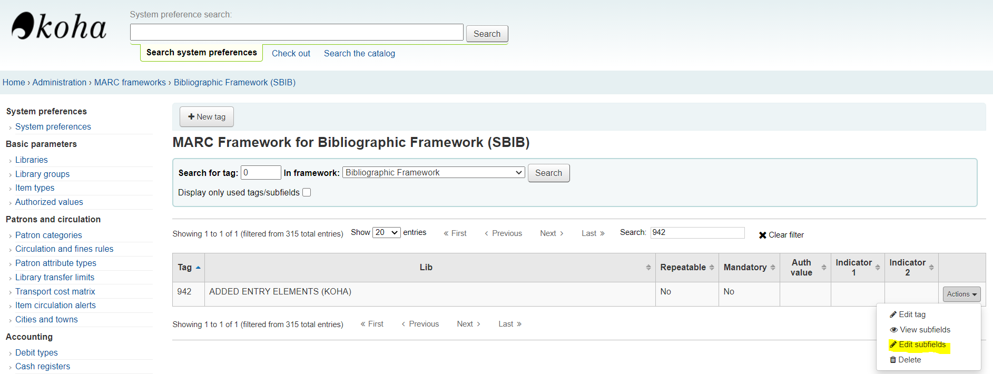Open Circulation and fines rules link
The width and height of the screenshot is (993, 374).
pyautogui.click(x=64, y=249)
